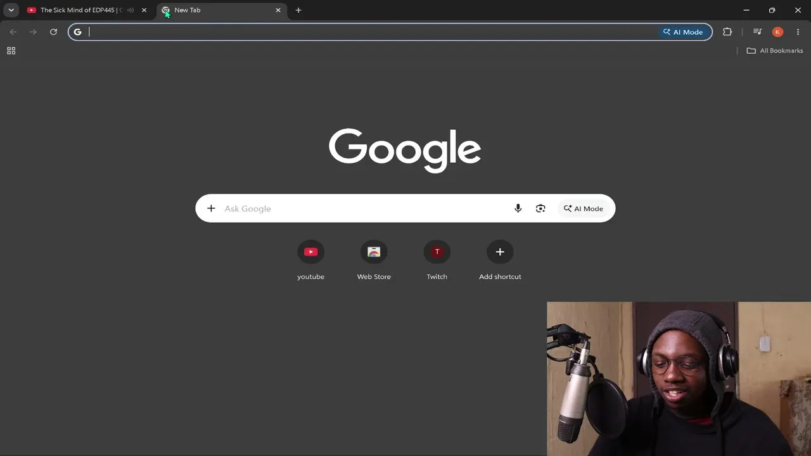This screenshot has width=811, height=456.
Task: Select the New Tab tab
Action: 222,10
